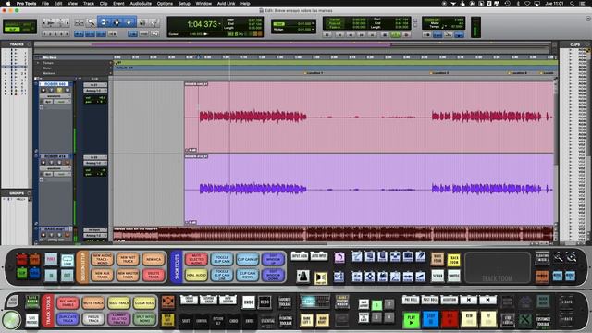Go to previous marker arrow button

(469, 300)
